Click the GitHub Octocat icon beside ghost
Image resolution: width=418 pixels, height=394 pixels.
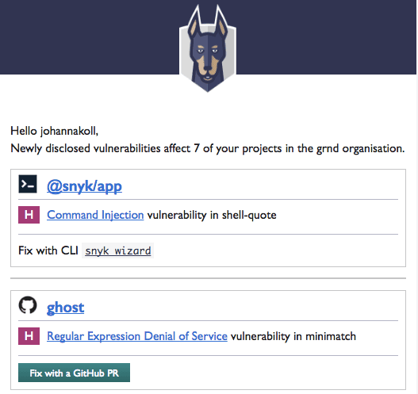click(28, 305)
